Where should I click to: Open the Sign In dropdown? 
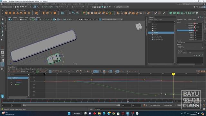point(122,7)
